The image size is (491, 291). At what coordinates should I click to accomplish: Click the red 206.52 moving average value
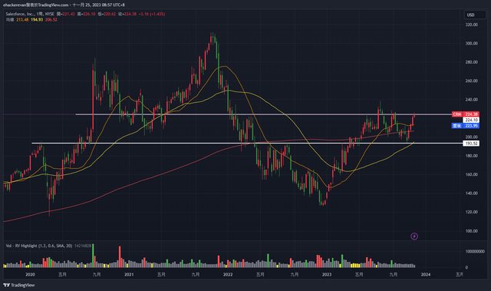[51, 19]
